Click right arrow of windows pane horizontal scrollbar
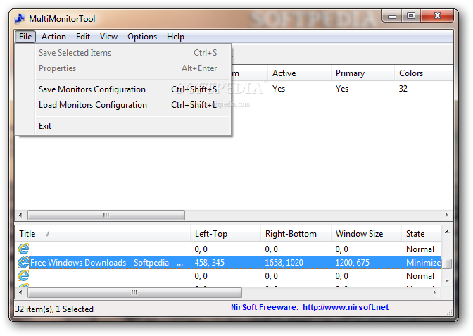Viewport: 473px width, 336px height. [x=435, y=292]
